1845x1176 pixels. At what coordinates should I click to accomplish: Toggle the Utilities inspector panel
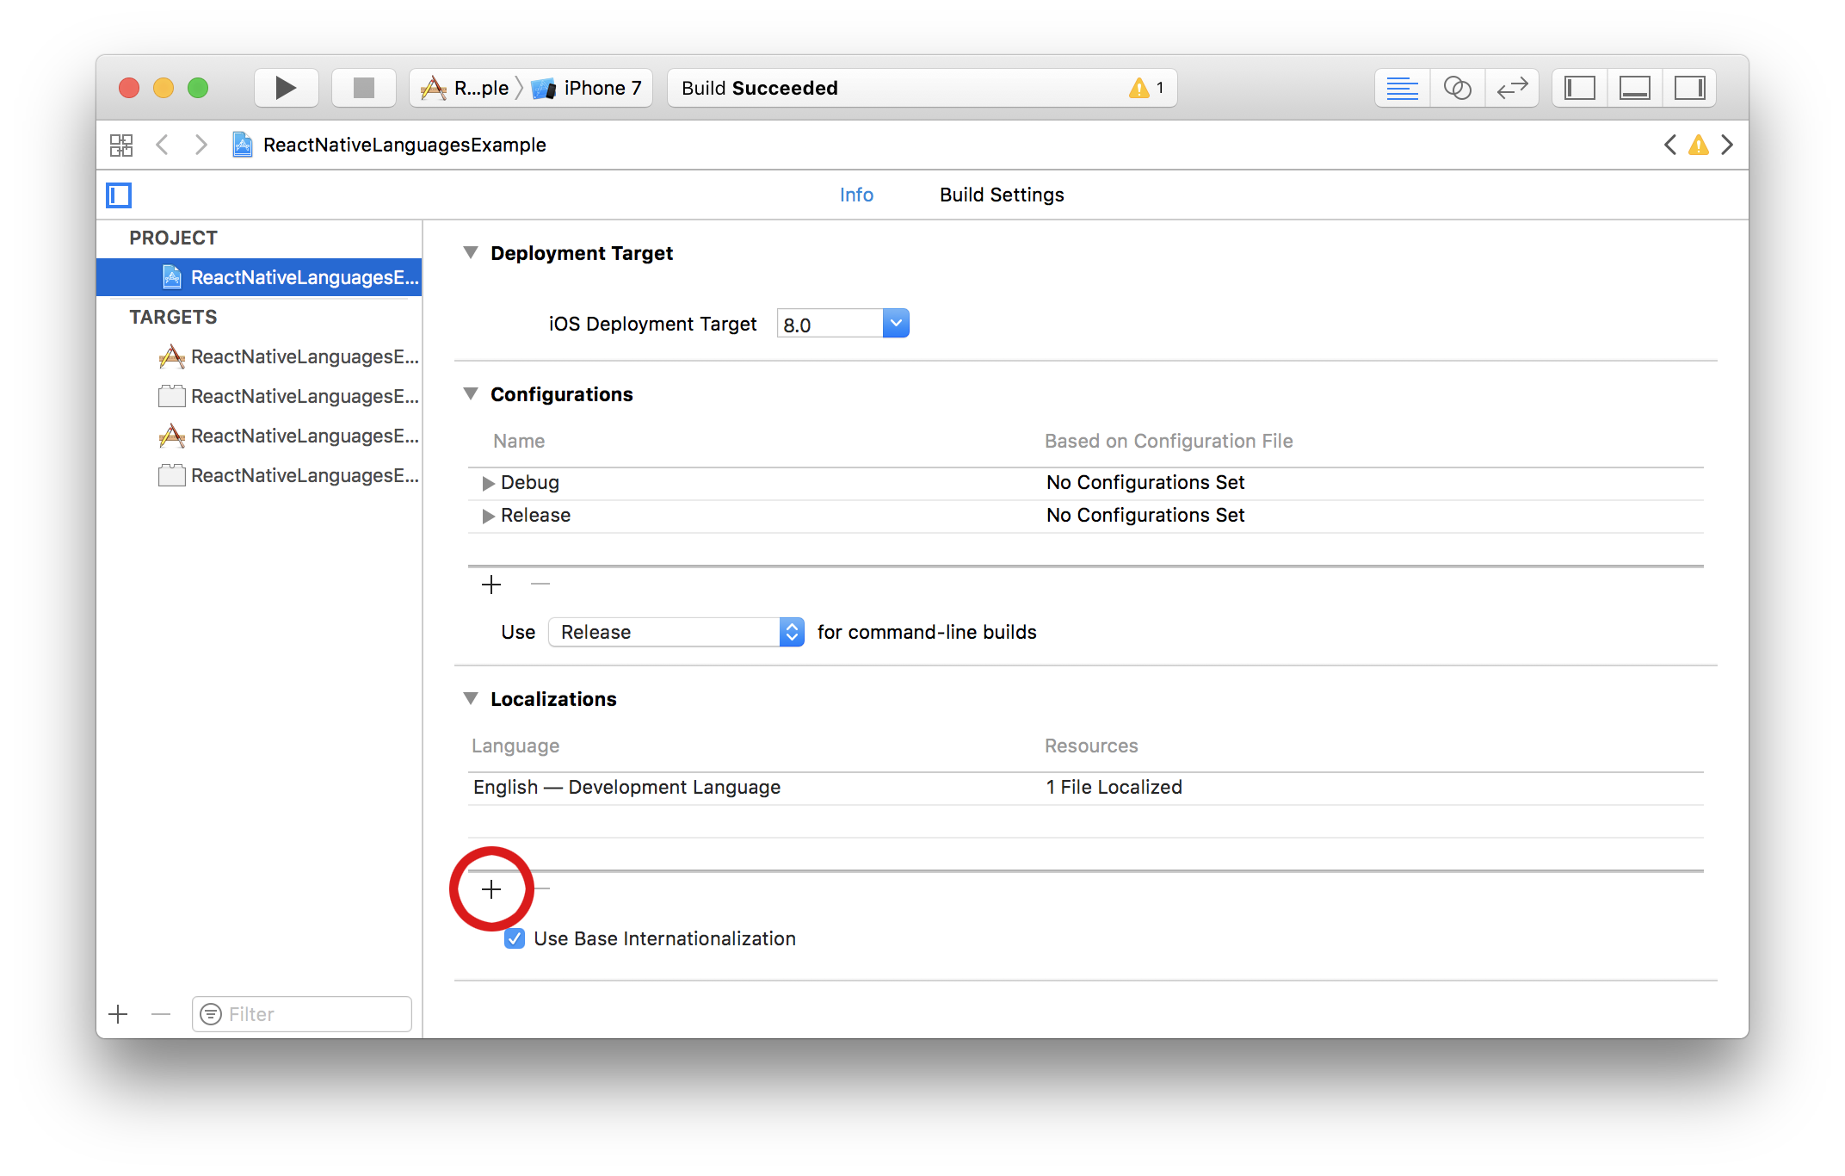(1689, 88)
